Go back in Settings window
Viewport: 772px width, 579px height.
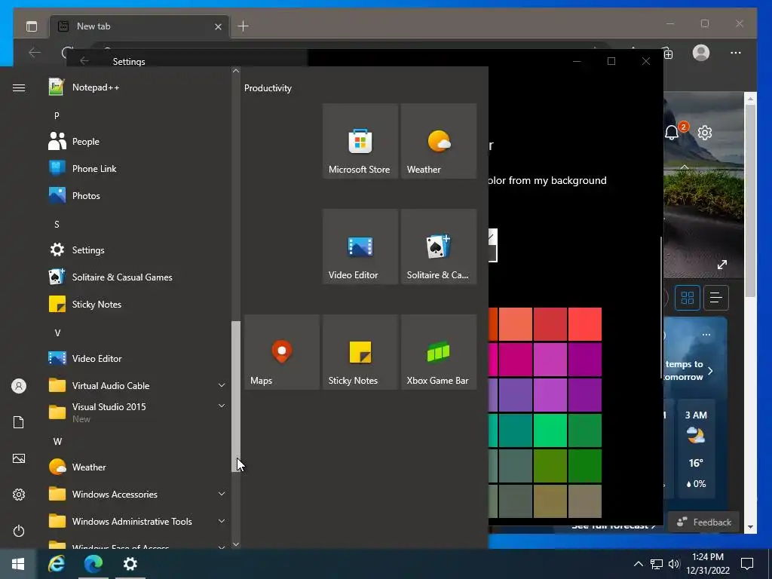click(84, 60)
